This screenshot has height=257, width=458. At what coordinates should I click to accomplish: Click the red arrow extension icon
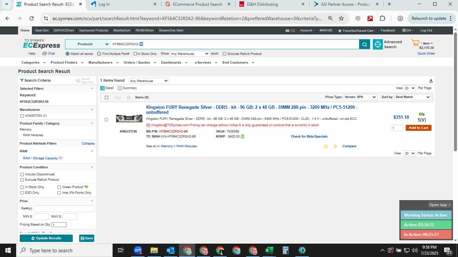point(370,18)
